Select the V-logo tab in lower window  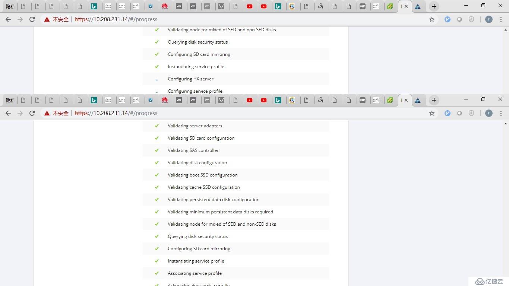(221, 100)
